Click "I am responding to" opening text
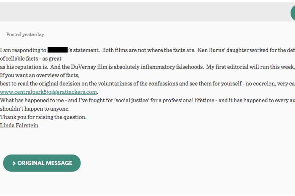295x196 pixels. [x=23, y=50]
